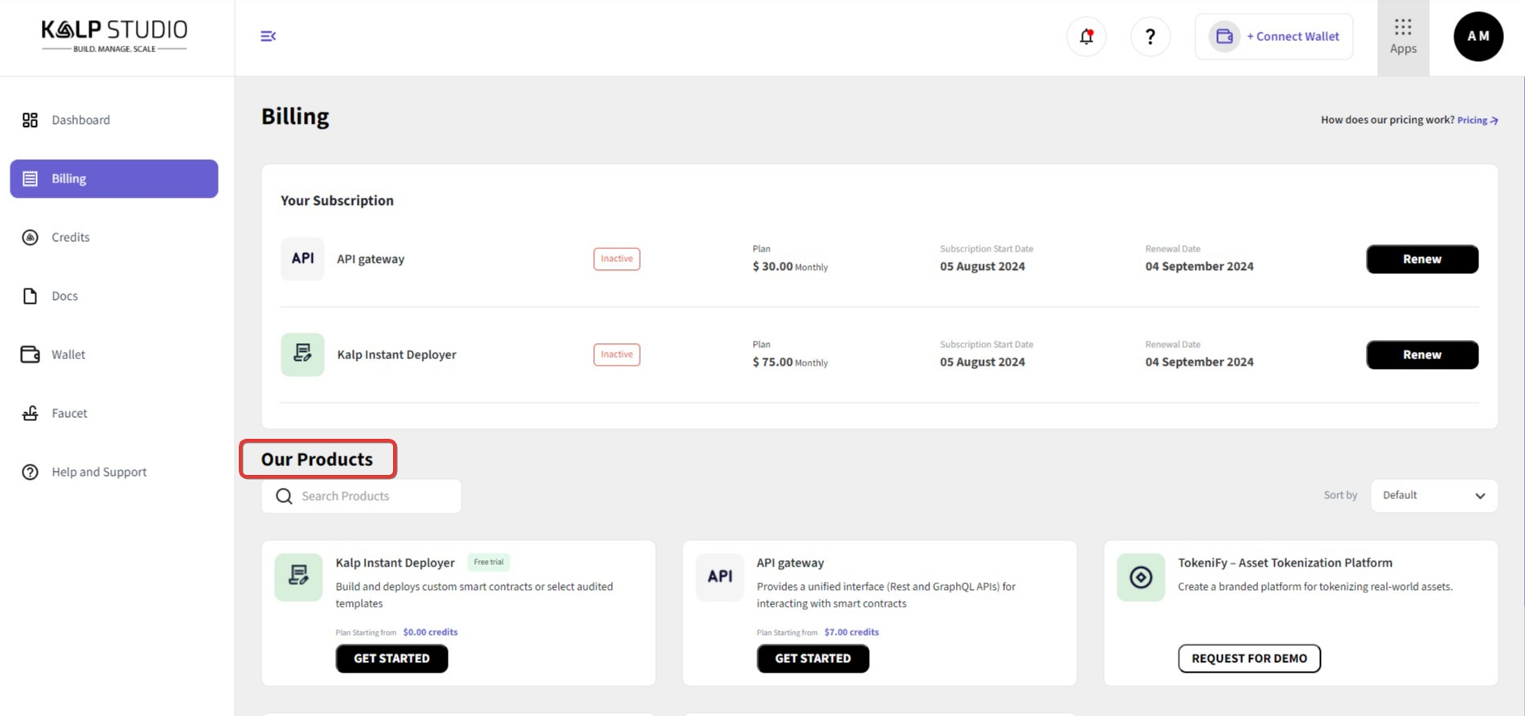Open Help and Support section
Viewport: 1525px width, 716px height.
click(99, 472)
